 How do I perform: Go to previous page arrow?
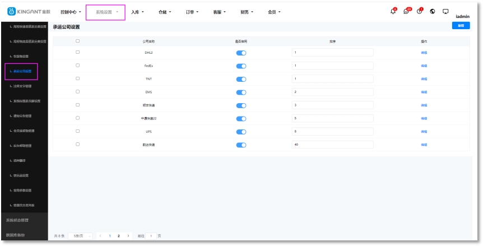tap(100, 236)
